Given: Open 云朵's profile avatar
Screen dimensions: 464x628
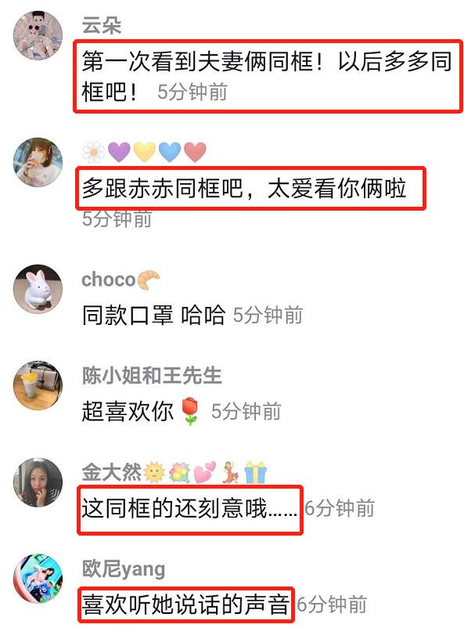Looking at the screenshot, I should pos(38,35).
